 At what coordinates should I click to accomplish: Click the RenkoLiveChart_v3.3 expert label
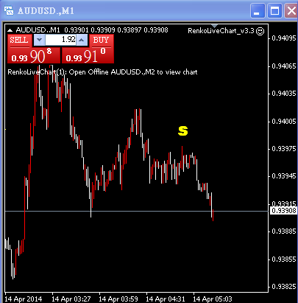click(x=221, y=31)
